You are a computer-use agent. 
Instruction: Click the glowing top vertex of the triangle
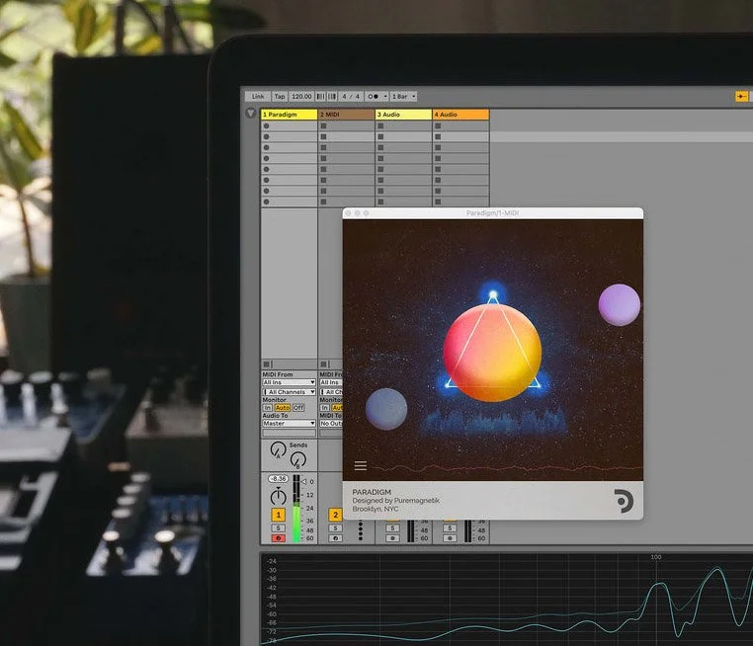point(493,294)
